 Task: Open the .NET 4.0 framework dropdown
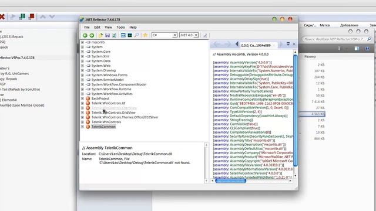[x=196, y=35]
